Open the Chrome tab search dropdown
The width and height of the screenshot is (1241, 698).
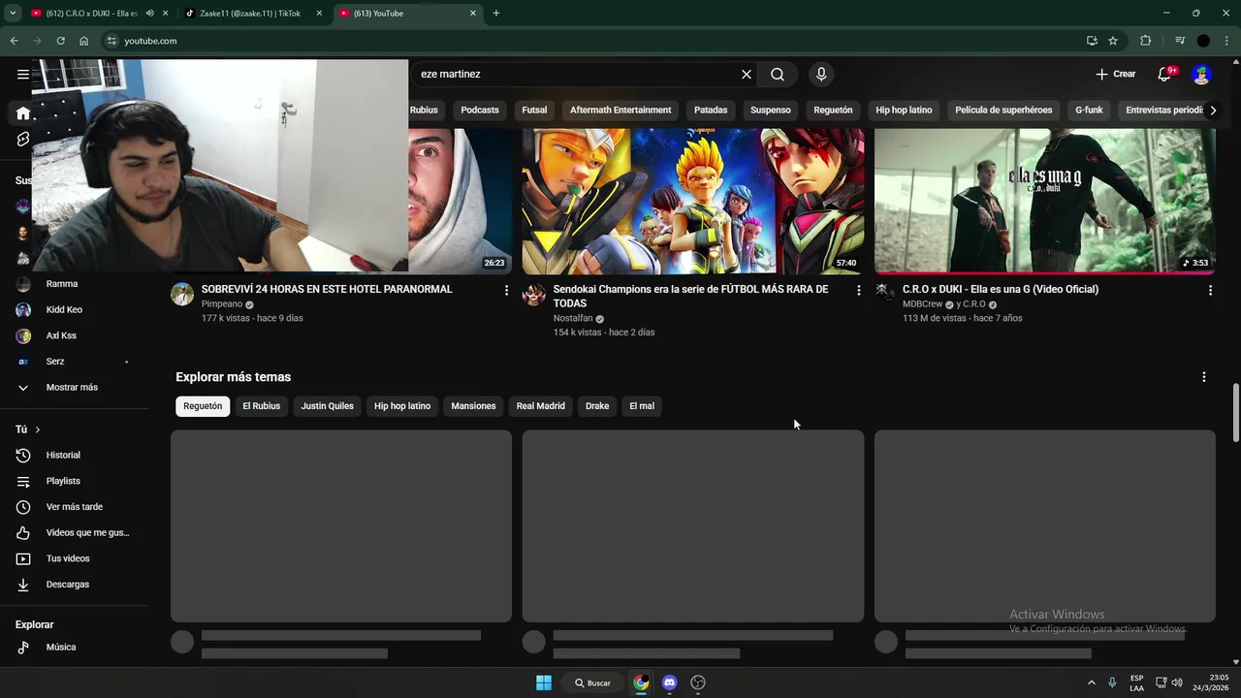point(13,14)
